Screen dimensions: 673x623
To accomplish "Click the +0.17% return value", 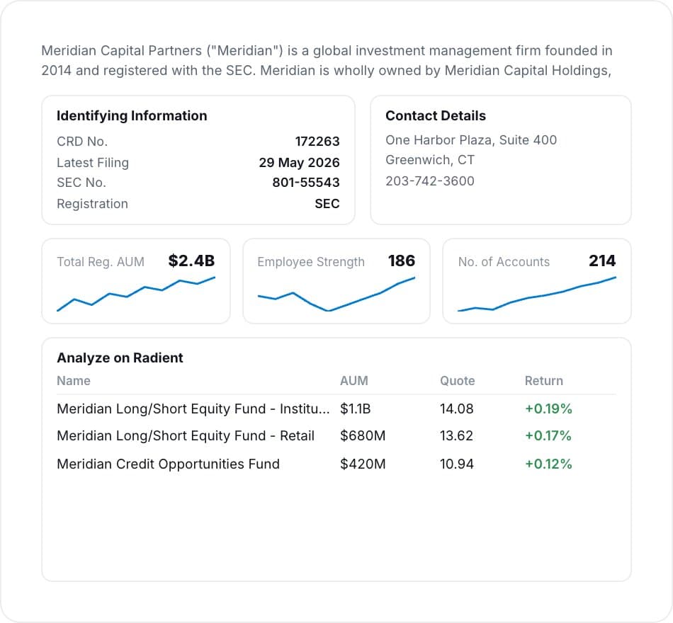I will 548,436.
